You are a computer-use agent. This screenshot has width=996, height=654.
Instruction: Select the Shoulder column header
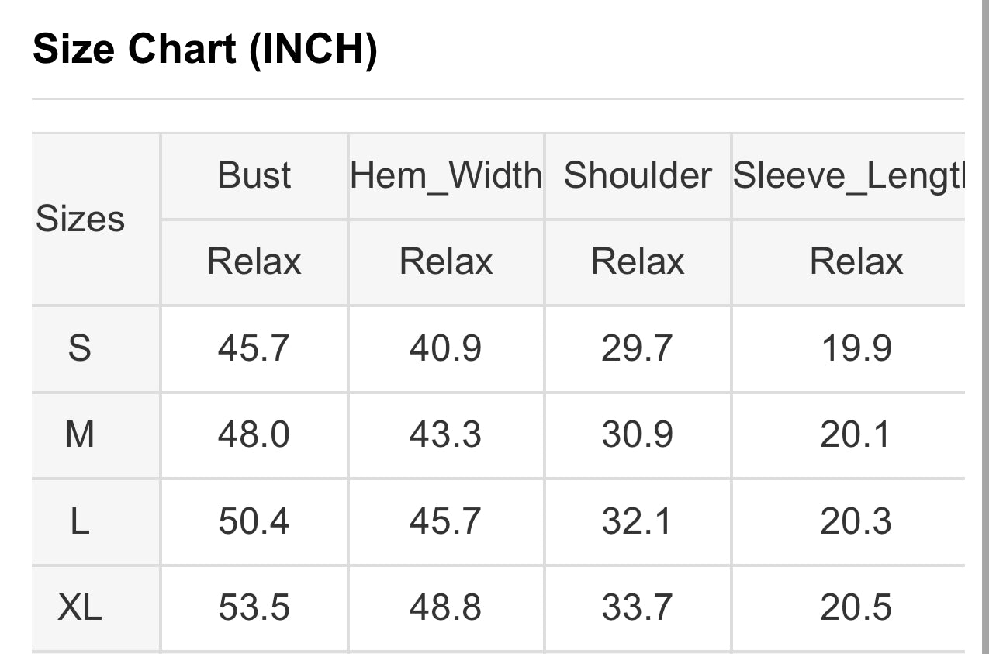pos(637,175)
